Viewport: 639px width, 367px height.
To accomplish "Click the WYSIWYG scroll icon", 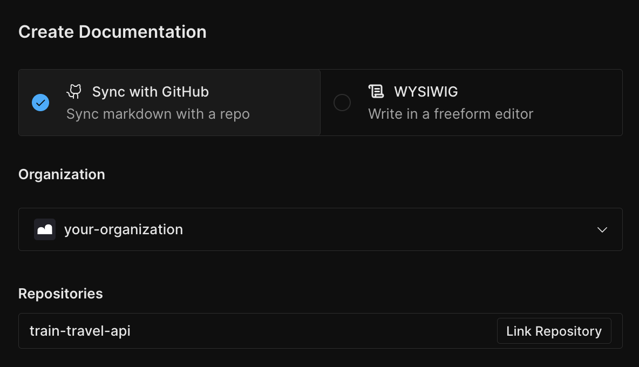I will pyautogui.click(x=376, y=91).
